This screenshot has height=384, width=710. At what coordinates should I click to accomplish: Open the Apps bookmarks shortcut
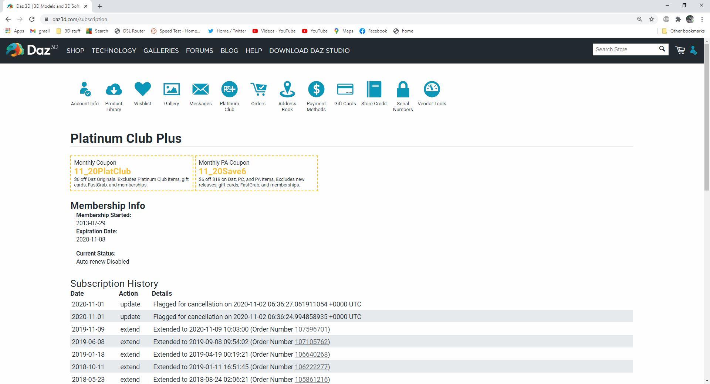15,31
